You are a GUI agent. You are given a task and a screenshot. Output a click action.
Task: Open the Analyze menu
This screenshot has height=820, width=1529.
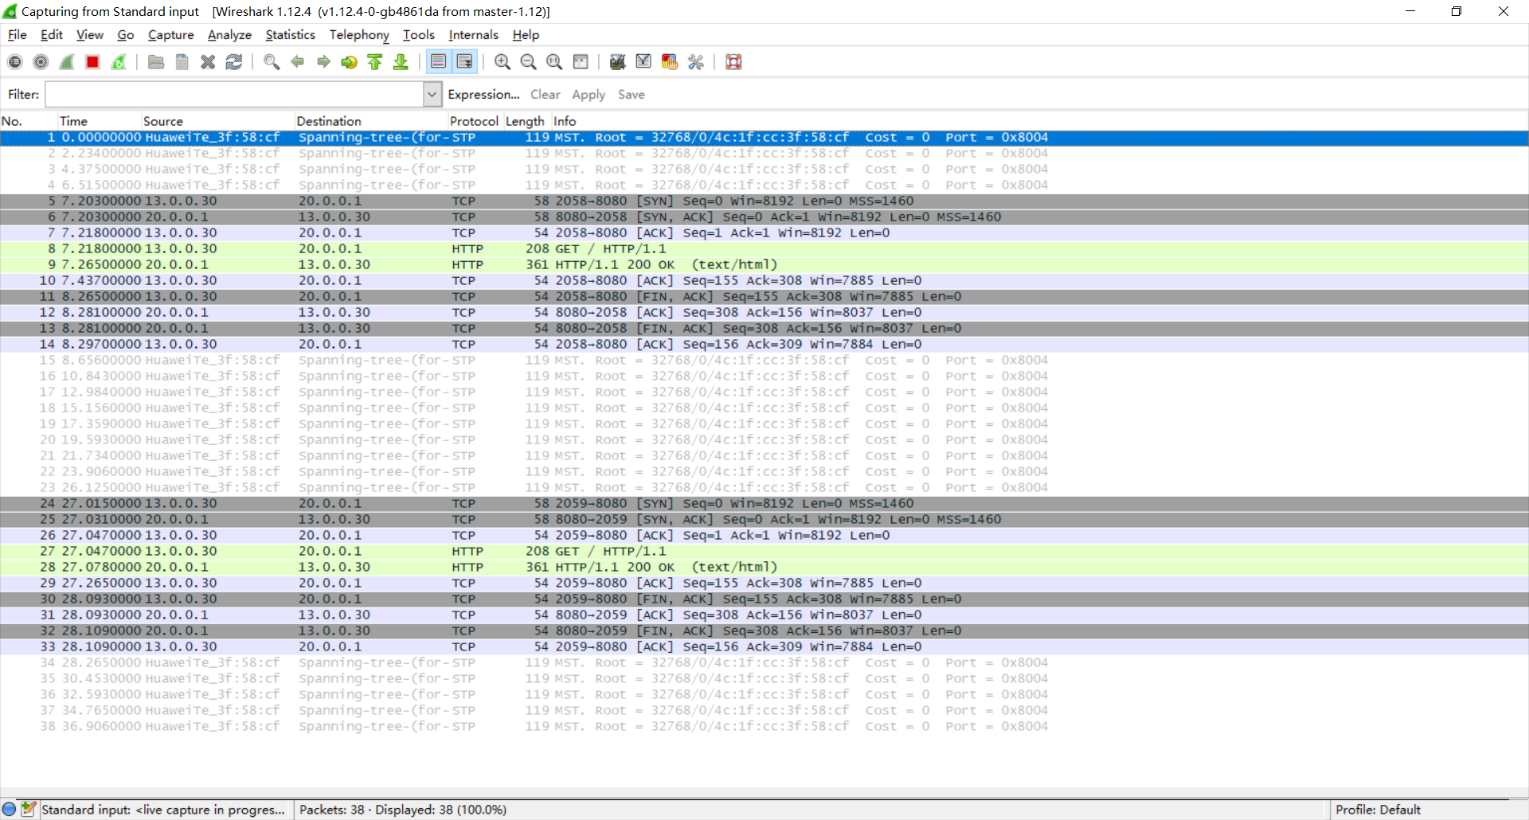pyautogui.click(x=229, y=35)
